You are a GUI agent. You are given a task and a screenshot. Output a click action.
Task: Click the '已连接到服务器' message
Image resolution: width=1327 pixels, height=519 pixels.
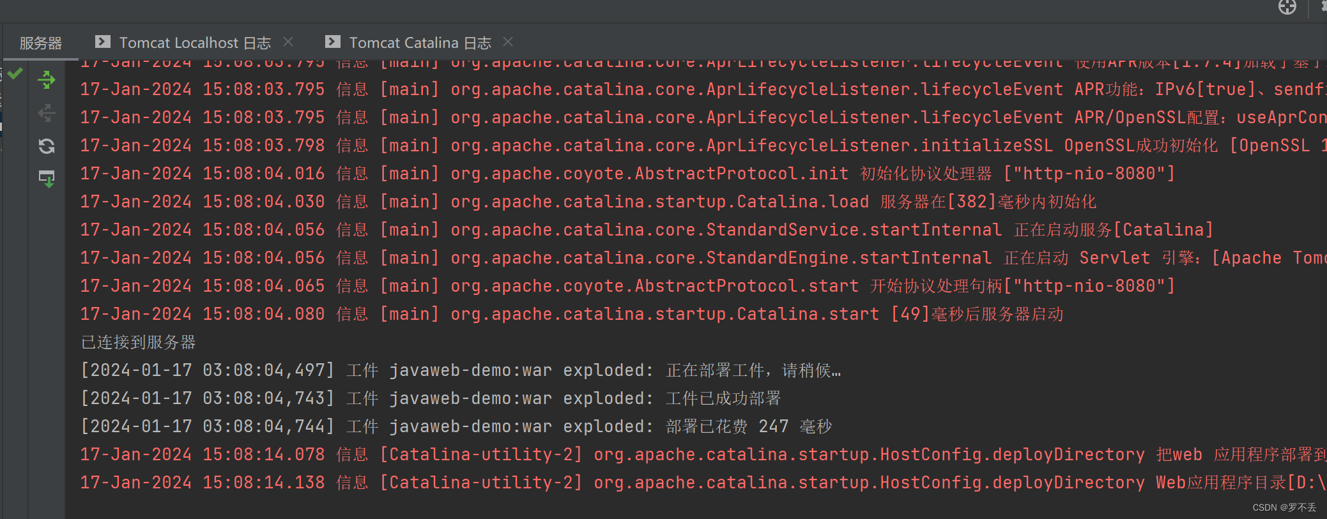click(x=139, y=342)
